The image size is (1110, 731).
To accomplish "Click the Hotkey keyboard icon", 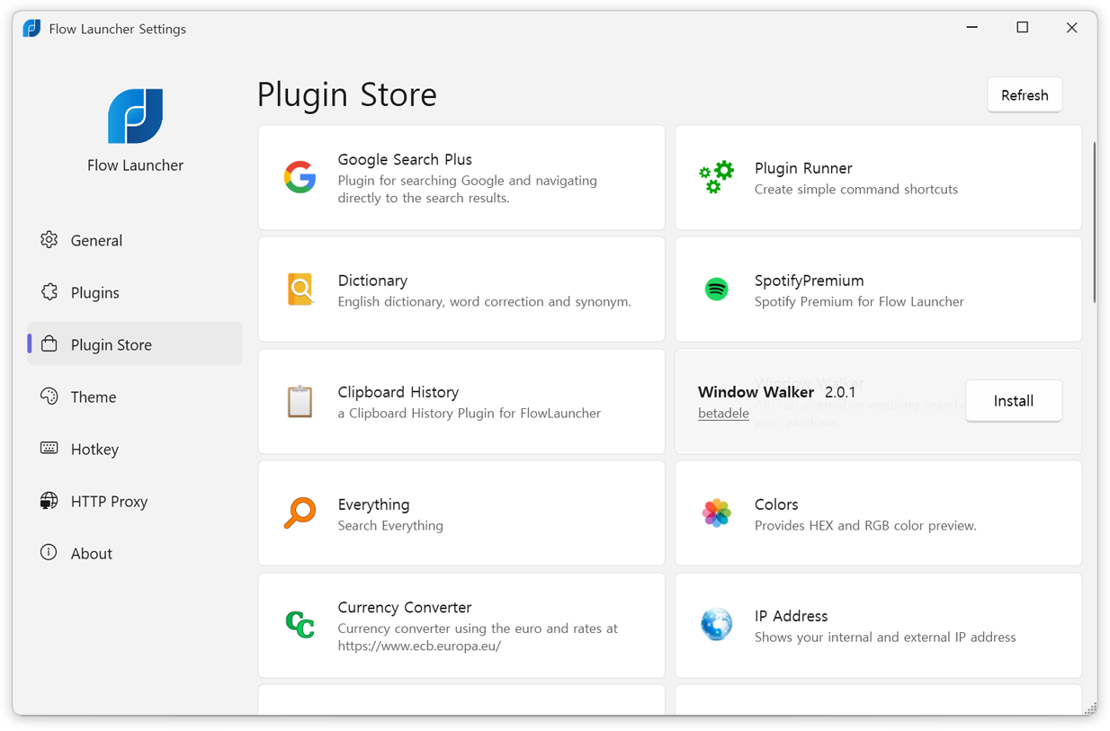I will coord(49,449).
